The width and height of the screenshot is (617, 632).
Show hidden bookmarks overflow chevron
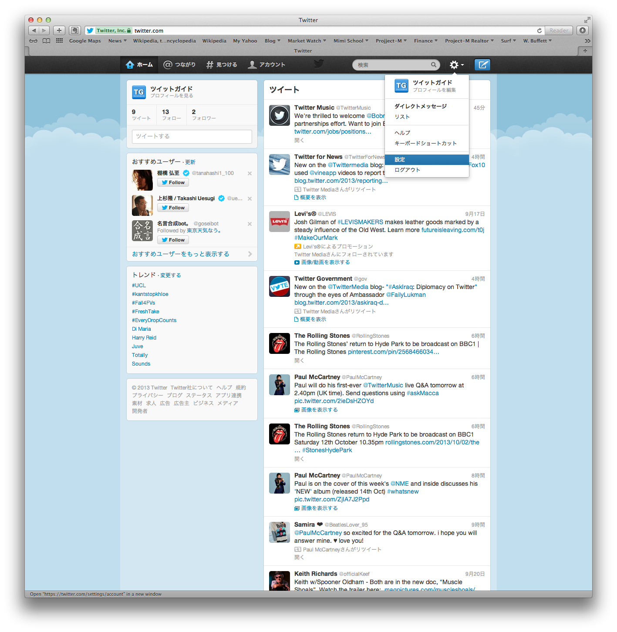point(587,41)
